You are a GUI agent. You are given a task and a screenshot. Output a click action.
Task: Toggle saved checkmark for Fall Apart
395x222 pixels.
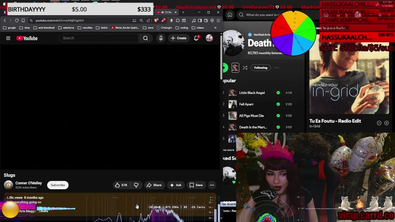tap(278, 104)
